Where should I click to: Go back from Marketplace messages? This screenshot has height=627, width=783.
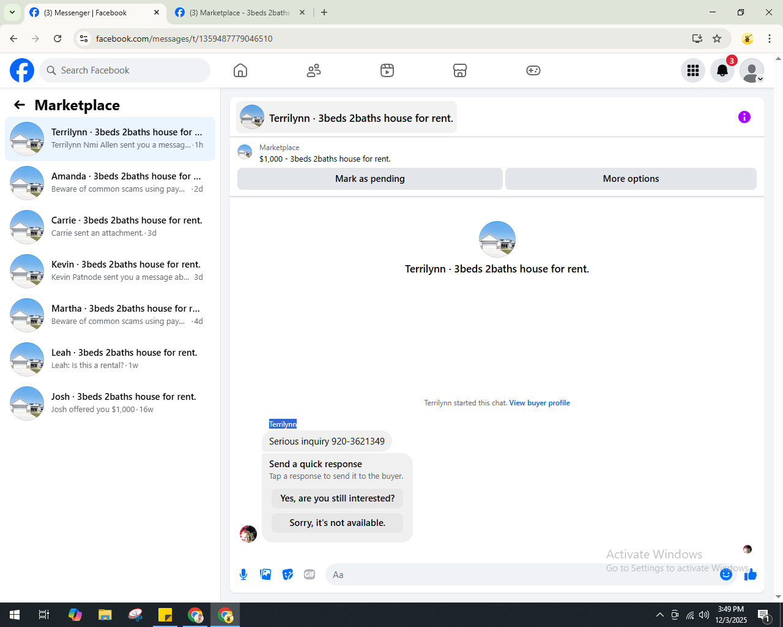coord(20,105)
